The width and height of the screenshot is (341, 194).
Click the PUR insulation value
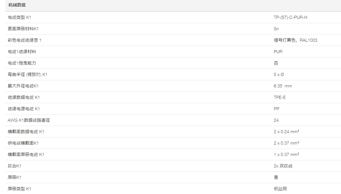(278, 52)
